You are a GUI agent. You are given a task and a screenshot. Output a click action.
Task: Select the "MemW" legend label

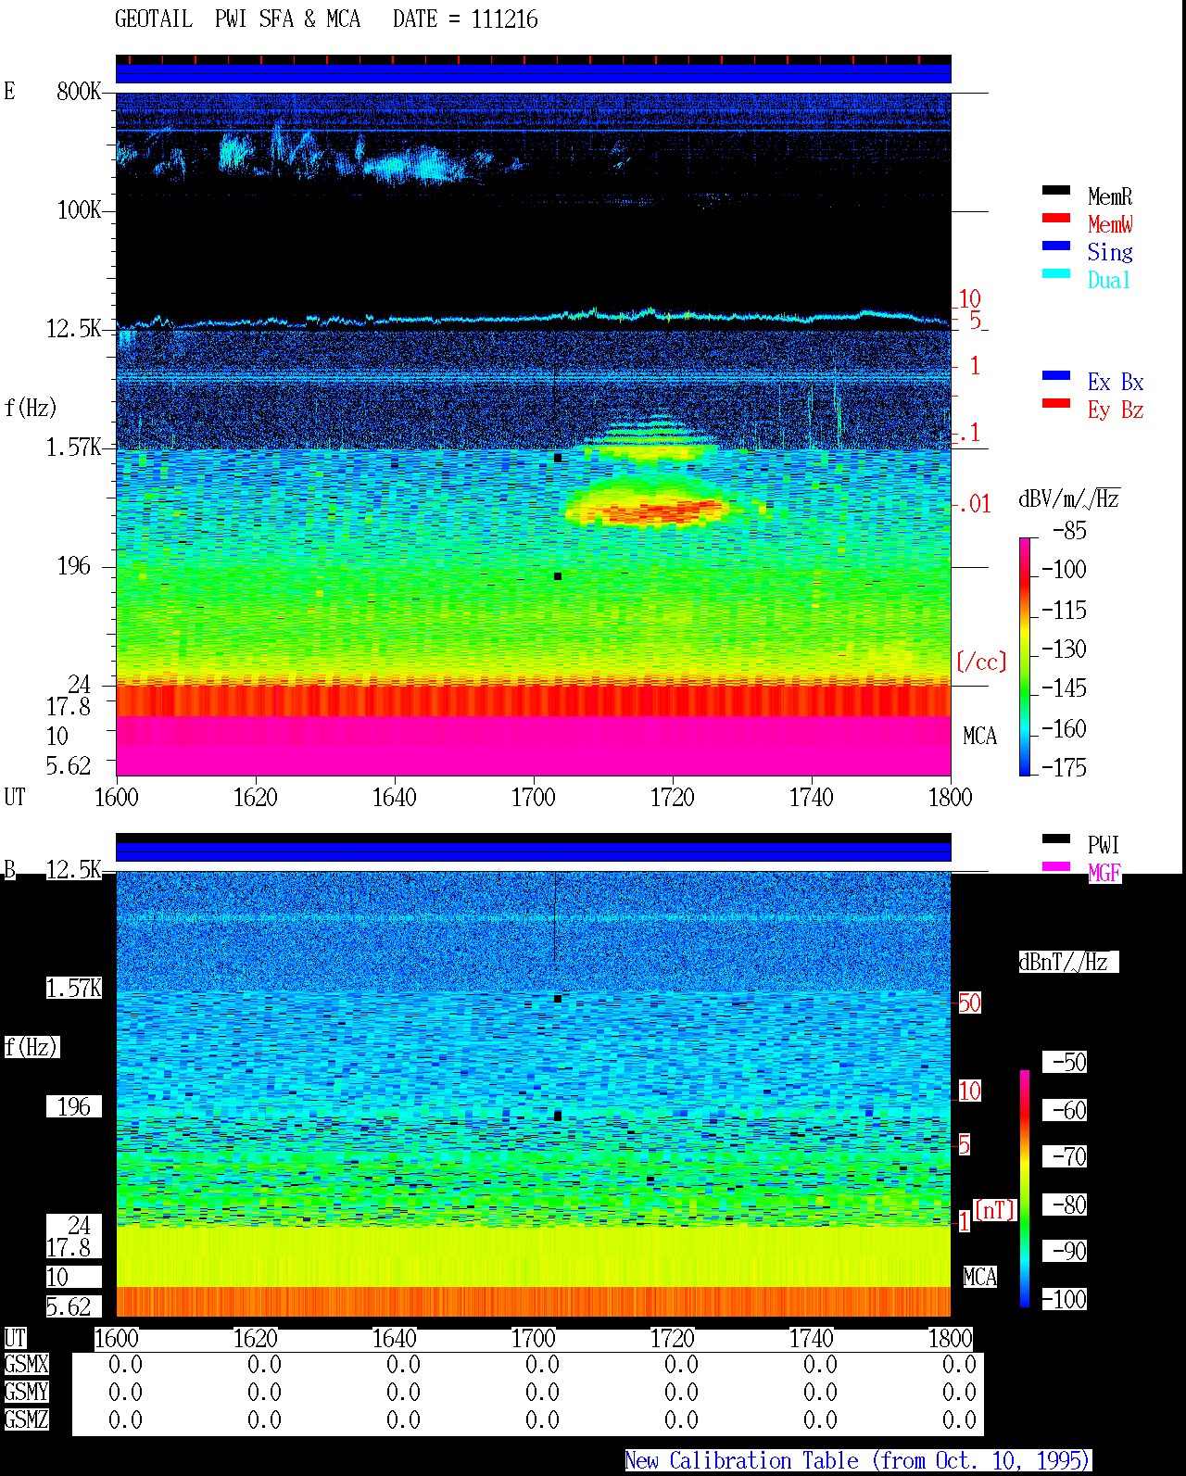tap(1110, 224)
